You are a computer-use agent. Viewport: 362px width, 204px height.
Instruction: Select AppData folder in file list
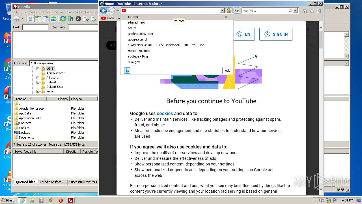[x=25, y=113]
